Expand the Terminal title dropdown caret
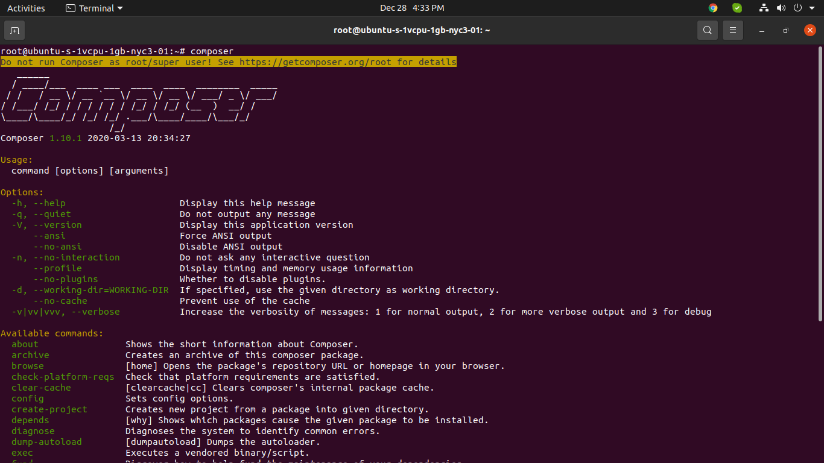The width and height of the screenshot is (824, 463). tap(121, 8)
